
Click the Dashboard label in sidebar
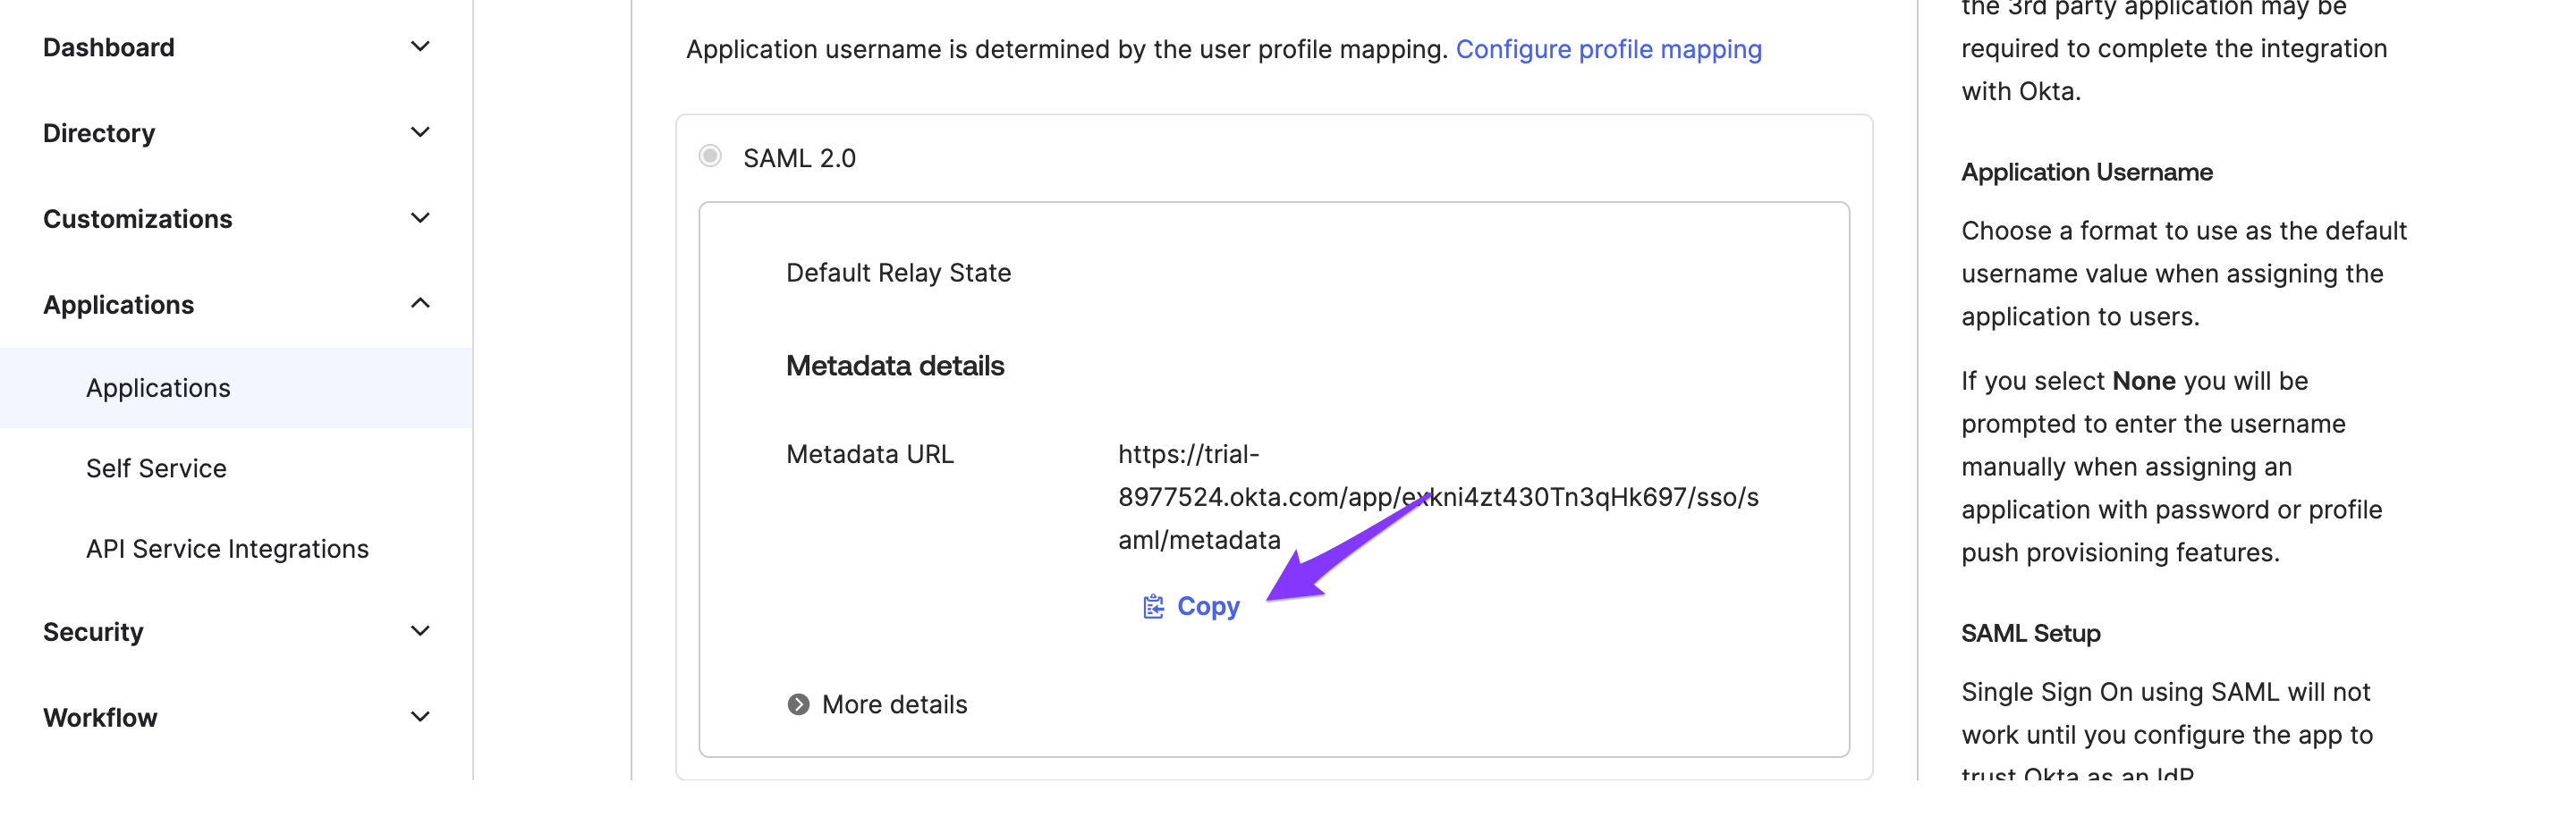click(x=109, y=47)
